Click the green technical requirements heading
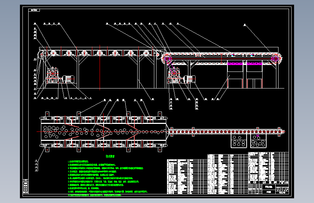 (110, 156)
